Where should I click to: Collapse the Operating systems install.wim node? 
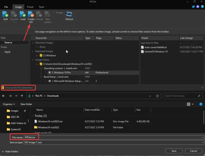[41, 68]
